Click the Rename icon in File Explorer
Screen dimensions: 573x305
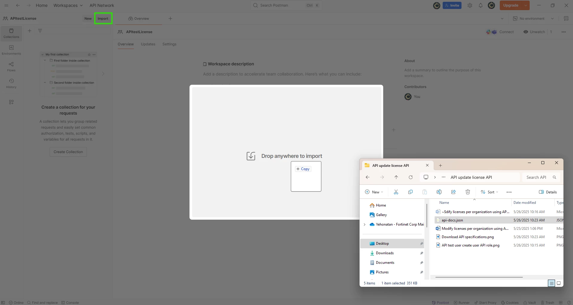point(439,192)
